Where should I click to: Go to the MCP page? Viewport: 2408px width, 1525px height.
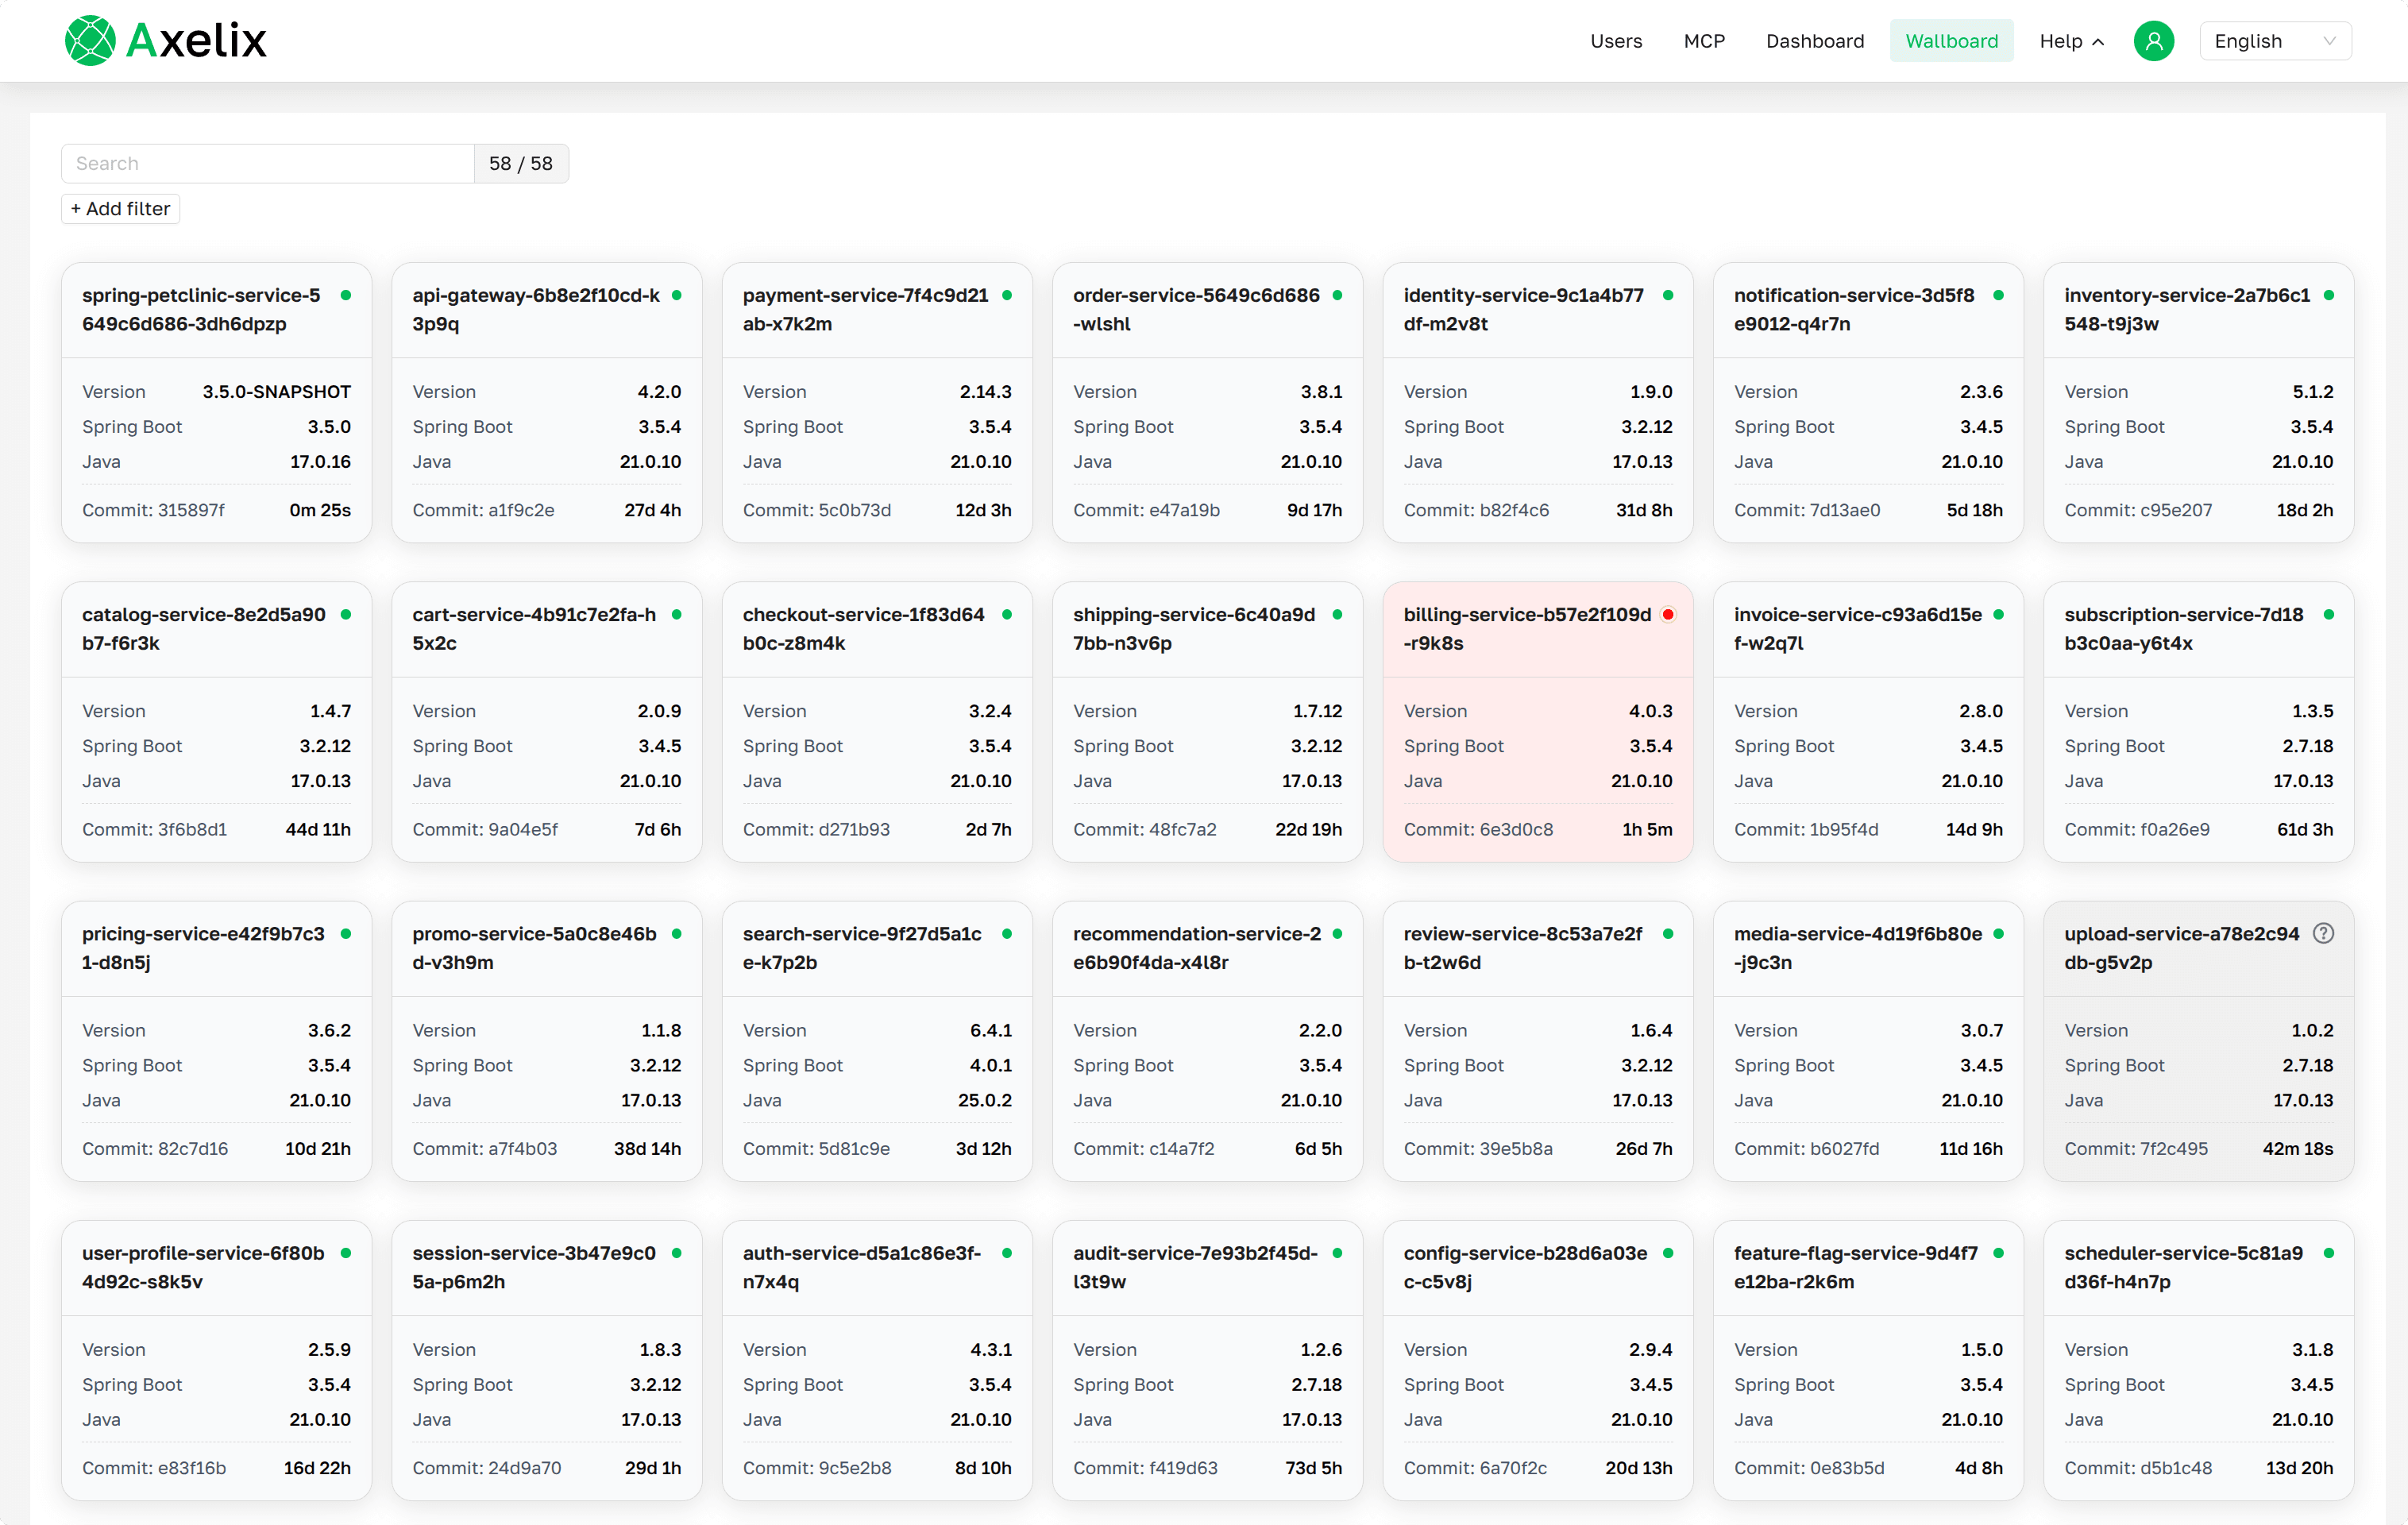point(1704,41)
